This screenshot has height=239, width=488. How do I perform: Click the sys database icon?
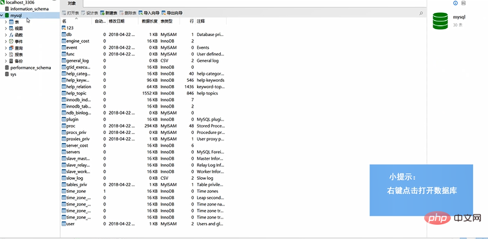click(7, 75)
